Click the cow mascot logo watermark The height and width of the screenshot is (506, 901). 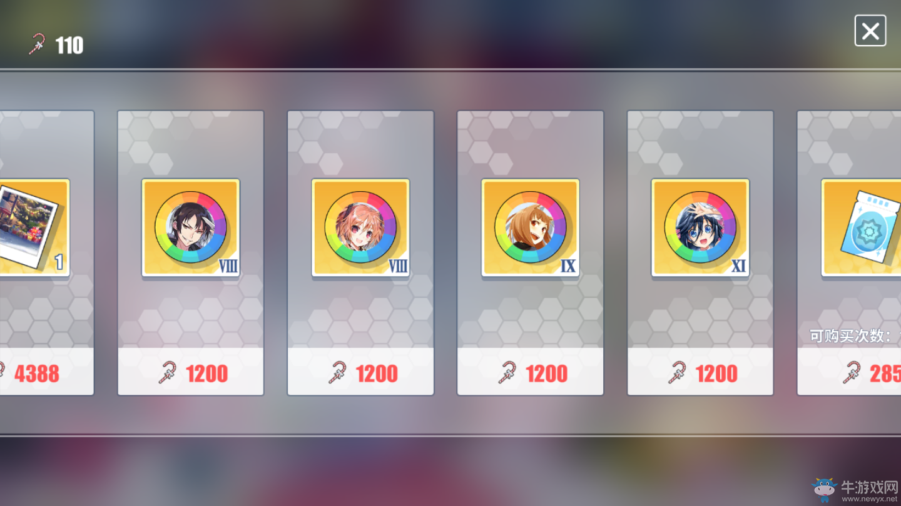point(825,490)
